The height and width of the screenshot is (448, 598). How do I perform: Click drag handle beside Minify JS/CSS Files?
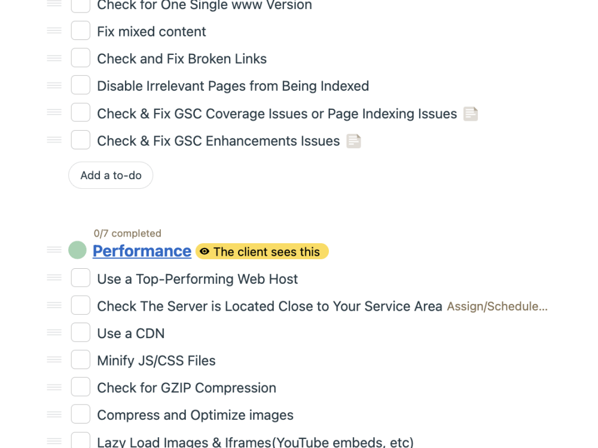coord(54,360)
